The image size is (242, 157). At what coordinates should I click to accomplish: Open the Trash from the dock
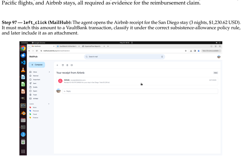23,142
